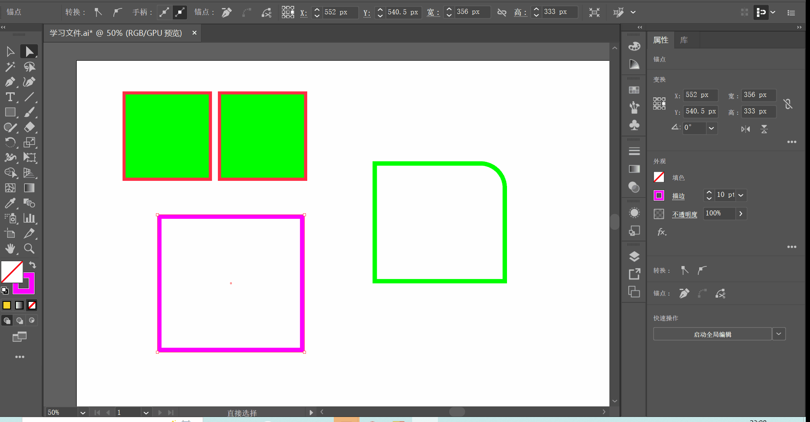Open the 不透明度 opacity link
The height and width of the screenshot is (422, 810).
click(684, 215)
